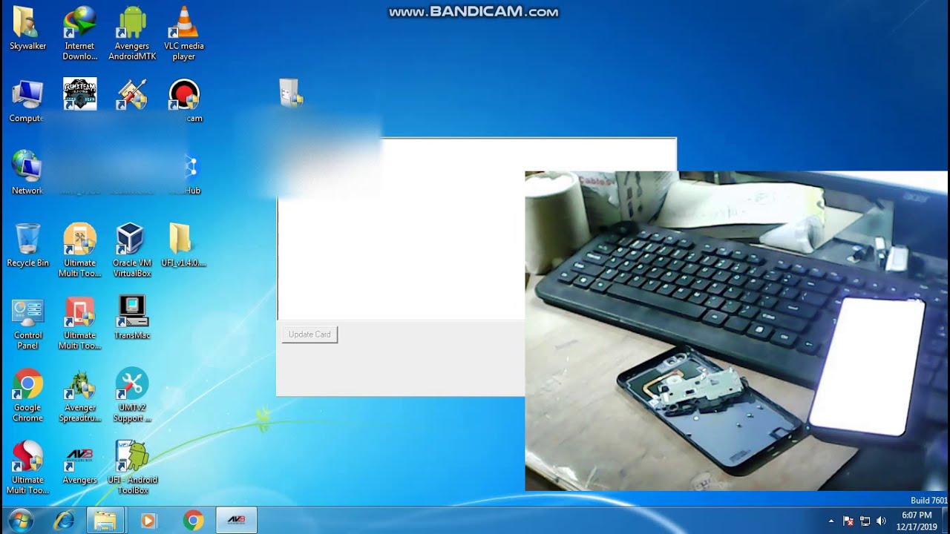
Task: Open the Windows Start menu
Action: tap(21, 521)
